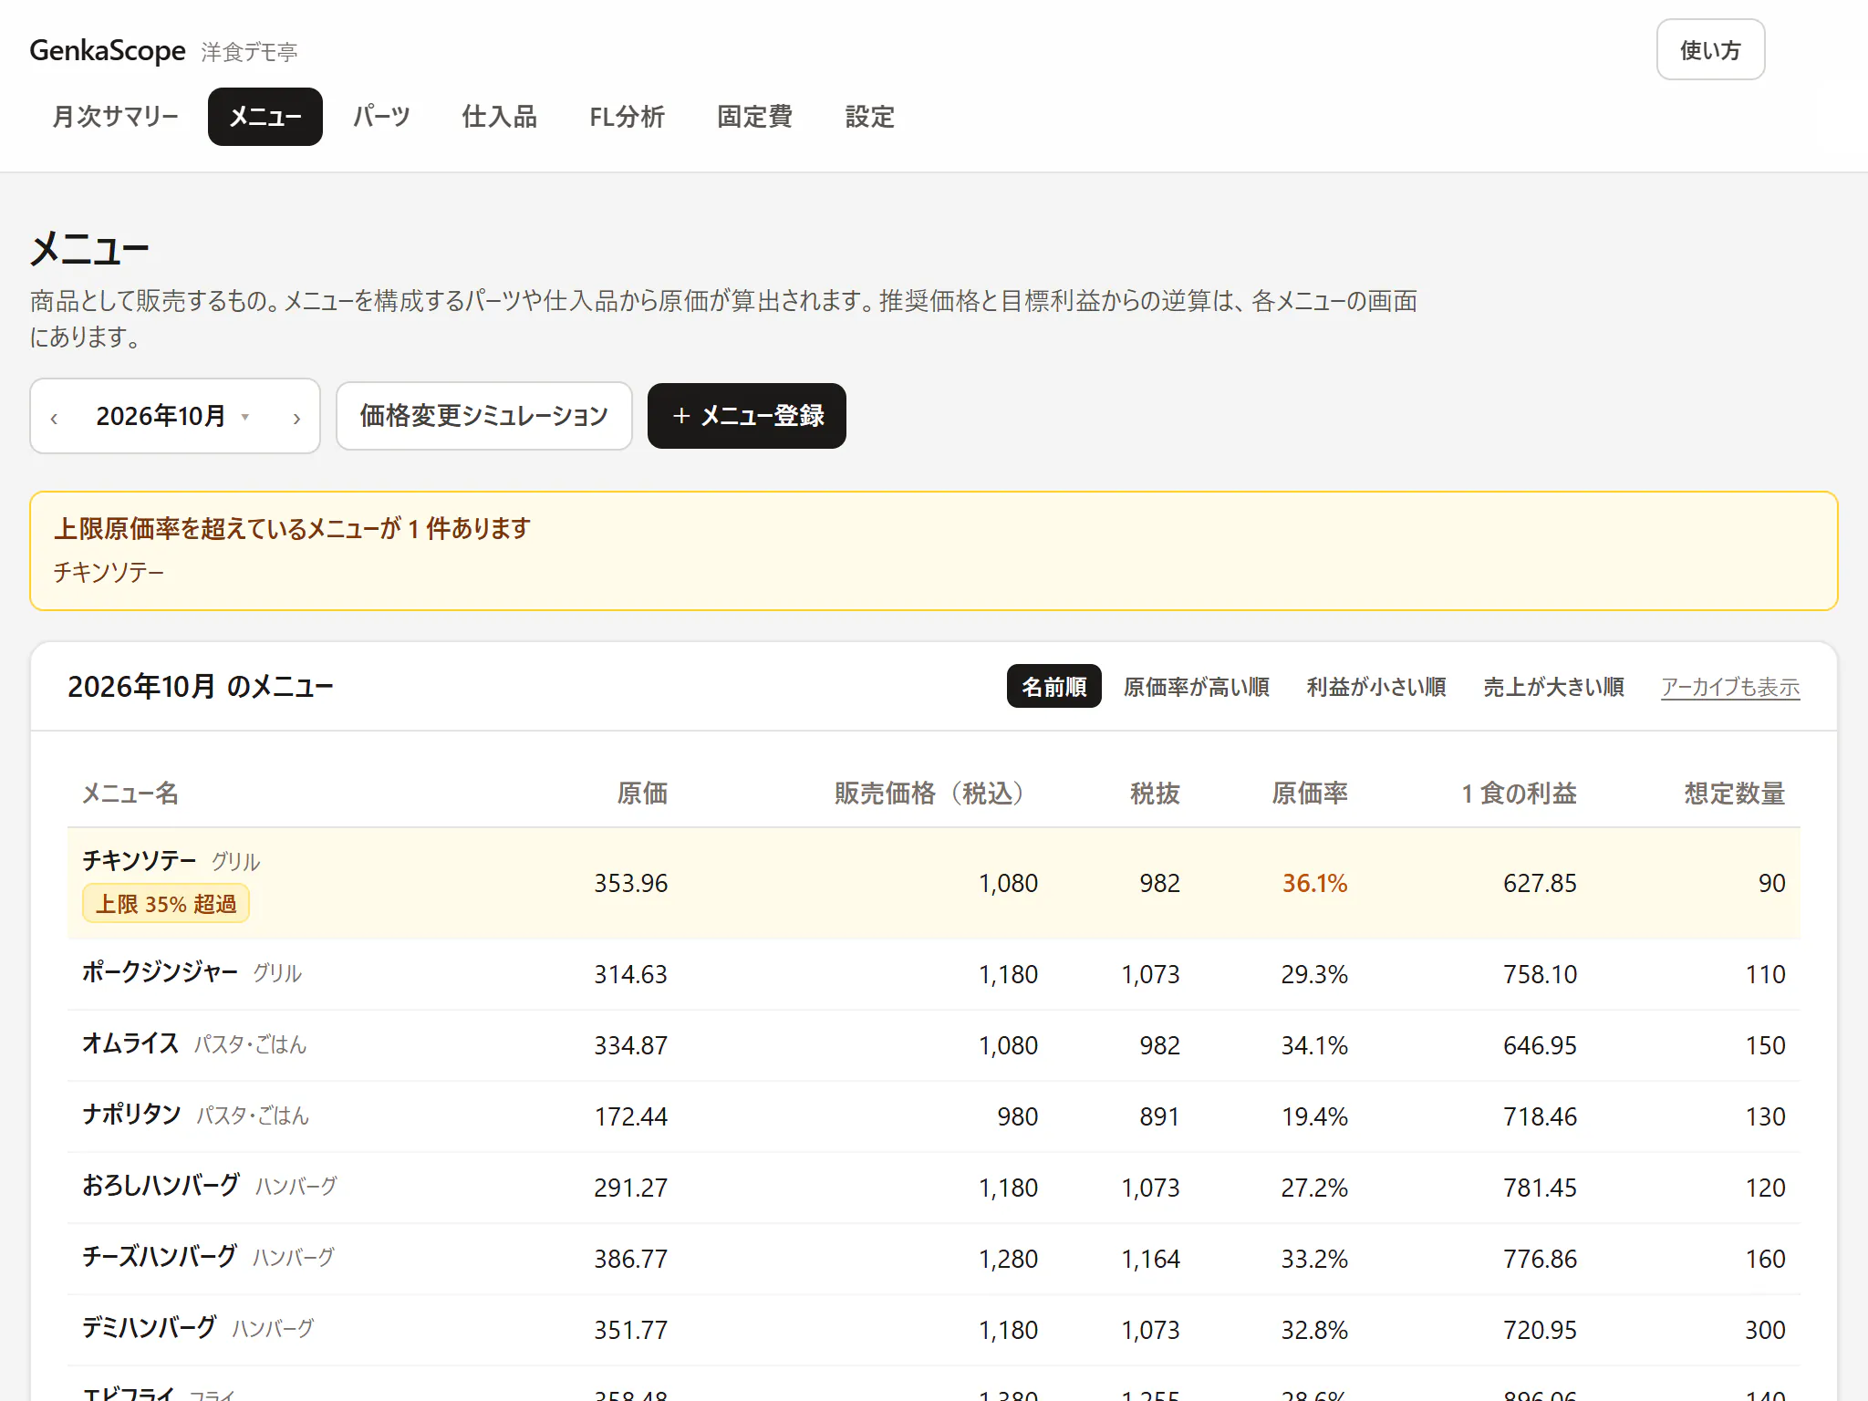Sort by 原価率が高い順
The height and width of the screenshot is (1401, 1868).
click(1196, 686)
